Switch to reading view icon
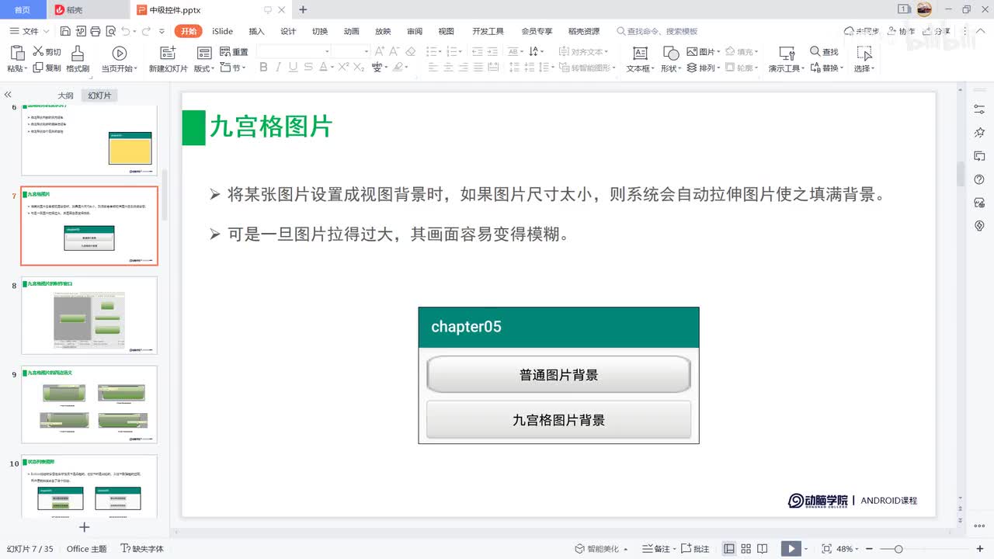This screenshot has height=559, width=994. (x=763, y=549)
